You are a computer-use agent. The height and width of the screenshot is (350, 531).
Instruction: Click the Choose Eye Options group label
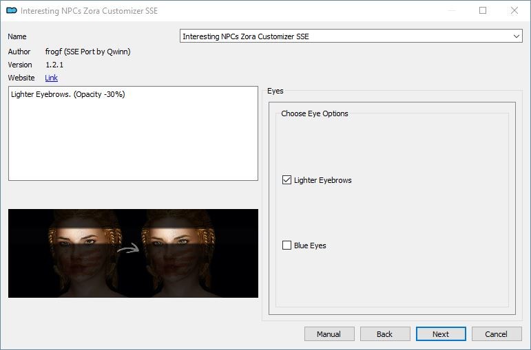point(314,113)
